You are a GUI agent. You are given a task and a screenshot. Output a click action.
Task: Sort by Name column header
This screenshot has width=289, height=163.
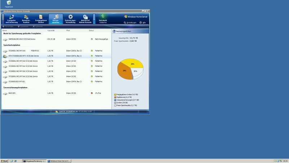point(5,30)
